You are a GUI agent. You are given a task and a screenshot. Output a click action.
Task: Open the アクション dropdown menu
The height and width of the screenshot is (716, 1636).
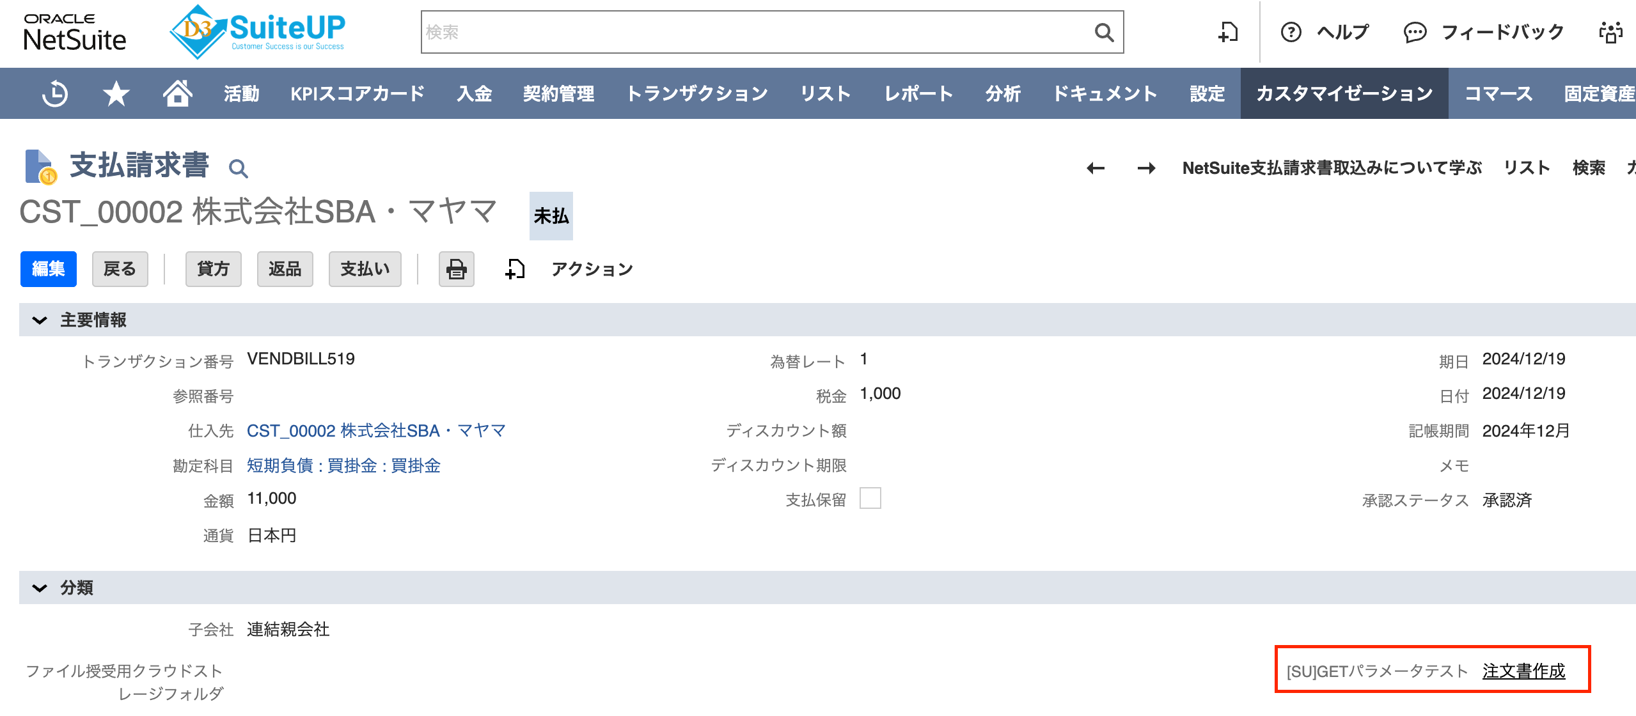592,269
